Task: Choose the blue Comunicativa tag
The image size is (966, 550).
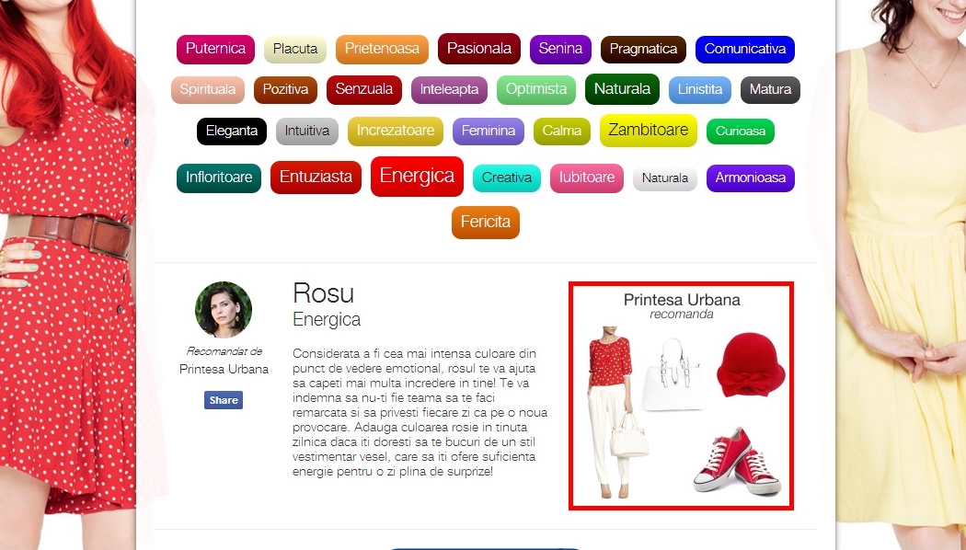Action: pyautogui.click(x=745, y=50)
